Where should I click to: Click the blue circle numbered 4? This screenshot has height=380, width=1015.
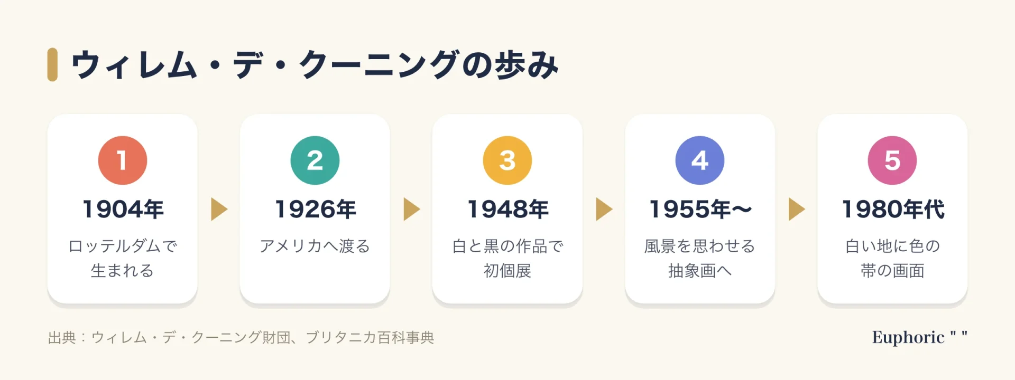coord(700,160)
